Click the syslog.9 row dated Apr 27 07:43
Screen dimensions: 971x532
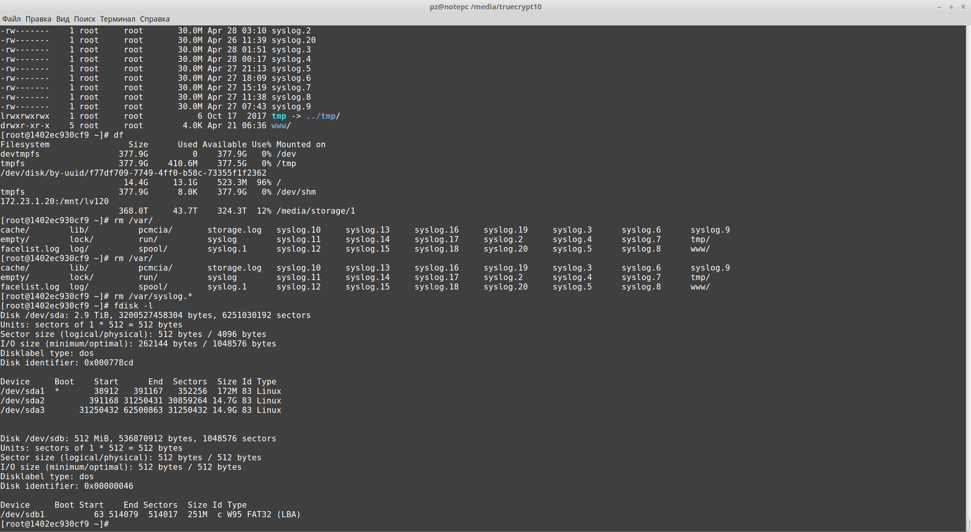click(x=156, y=107)
